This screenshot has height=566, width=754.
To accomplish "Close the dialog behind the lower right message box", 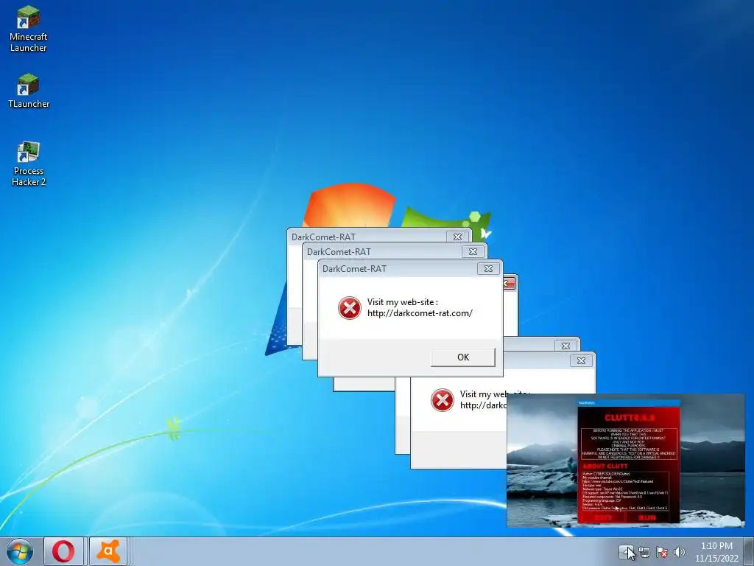I will pyautogui.click(x=565, y=346).
